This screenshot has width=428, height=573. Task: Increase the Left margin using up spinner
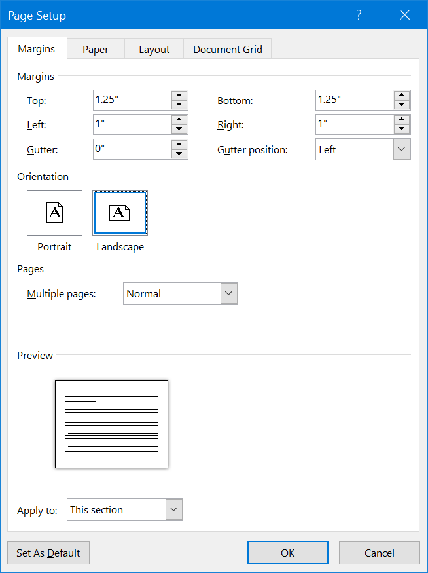(179, 120)
